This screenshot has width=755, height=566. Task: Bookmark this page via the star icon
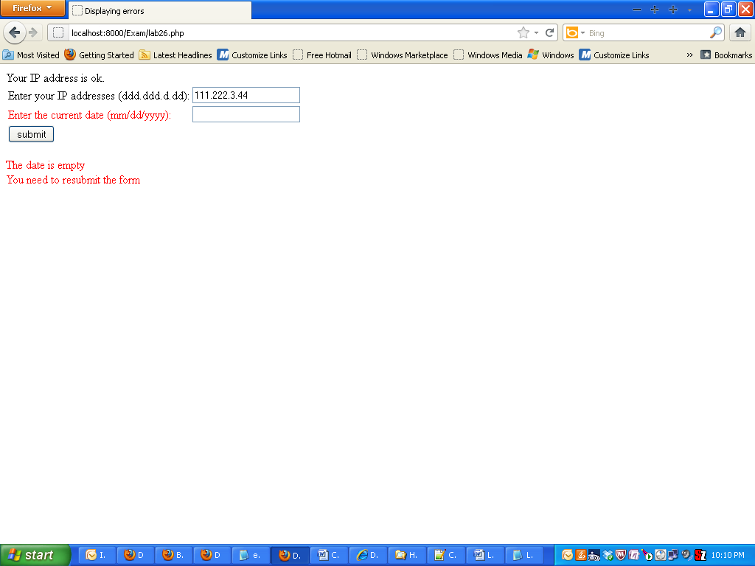(x=523, y=32)
